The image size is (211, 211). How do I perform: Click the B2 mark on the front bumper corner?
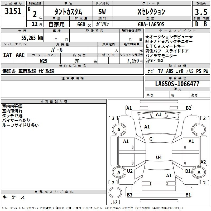pyautogui.click(x=188, y=108)
